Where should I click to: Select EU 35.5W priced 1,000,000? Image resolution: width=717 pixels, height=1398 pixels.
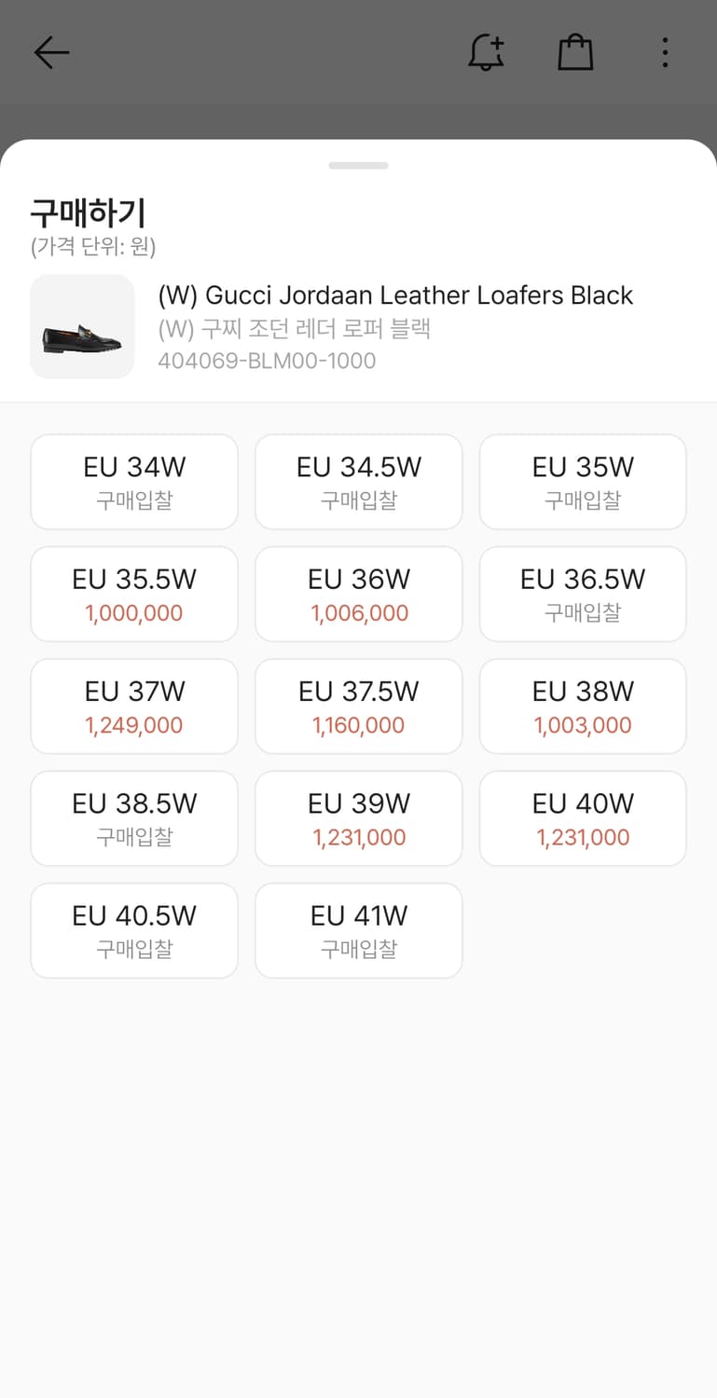coord(134,594)
